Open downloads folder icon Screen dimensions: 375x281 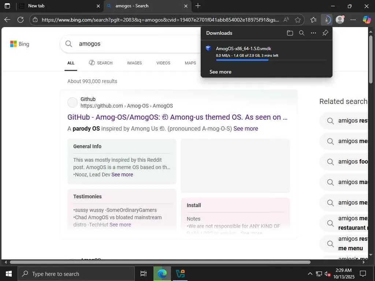pos(290,33)
